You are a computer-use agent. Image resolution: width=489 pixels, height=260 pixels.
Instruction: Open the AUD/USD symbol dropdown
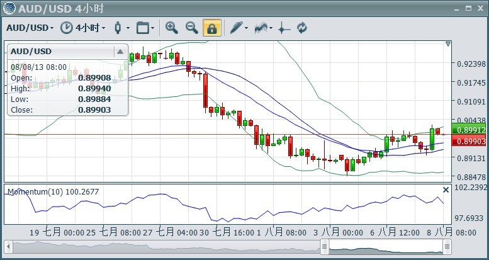pyautogui.click(x=30, y=28)
